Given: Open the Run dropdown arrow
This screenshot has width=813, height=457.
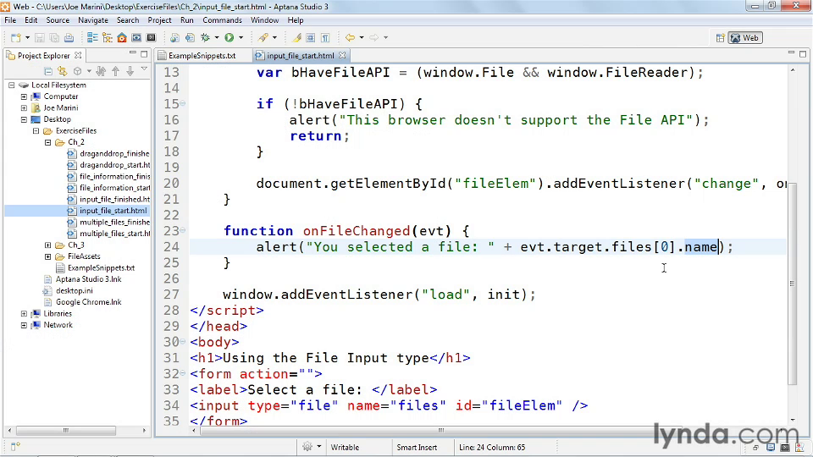Looking at the screenshot, I should [x=241, y=38].
